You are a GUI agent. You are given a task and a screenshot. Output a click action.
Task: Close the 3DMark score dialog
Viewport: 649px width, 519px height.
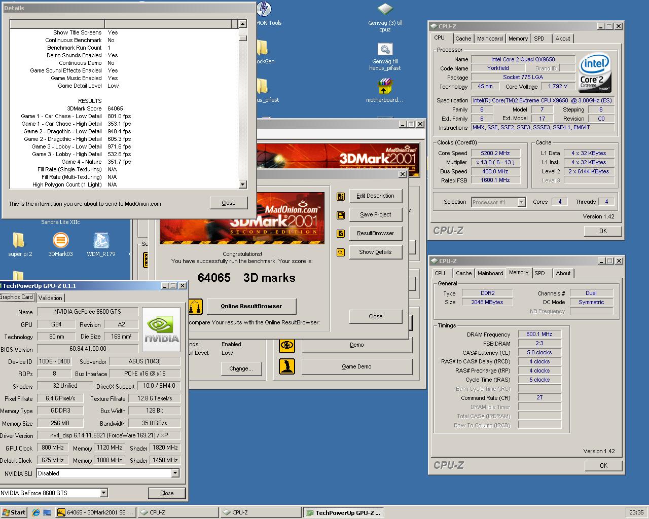tap(376, 316)
